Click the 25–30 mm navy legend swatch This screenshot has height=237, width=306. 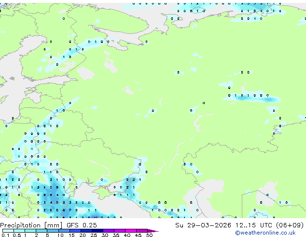(x=97, y=231)
